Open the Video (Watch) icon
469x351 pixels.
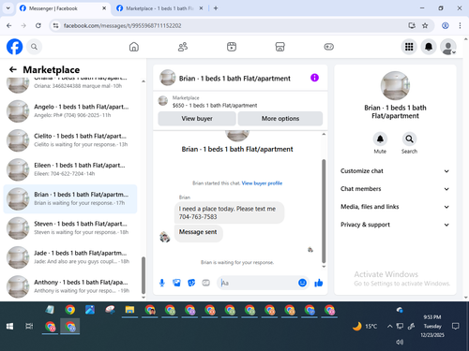(232, 47)
